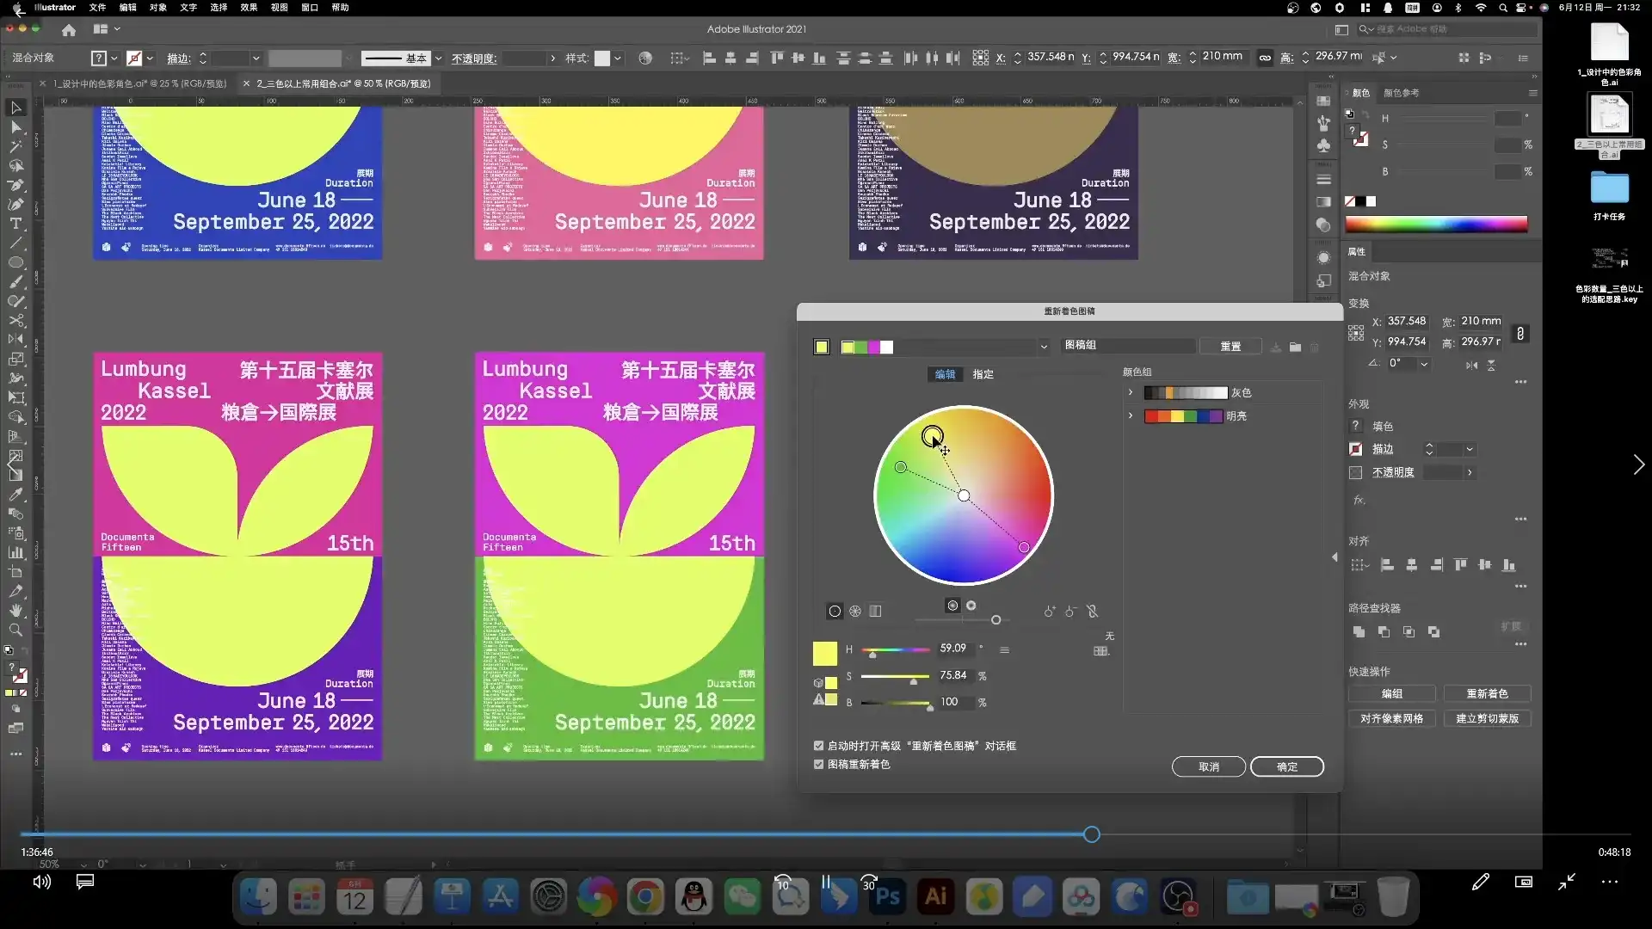
Task: Expand the 明亮 color group
Action: tap(1131, 415)
